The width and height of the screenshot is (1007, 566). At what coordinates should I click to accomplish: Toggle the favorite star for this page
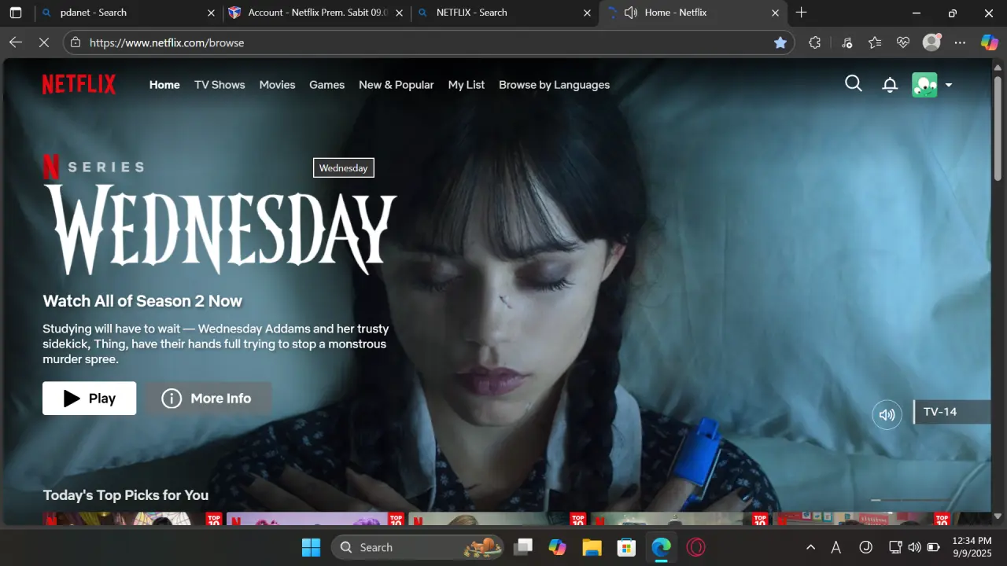(x=780, y=42)
